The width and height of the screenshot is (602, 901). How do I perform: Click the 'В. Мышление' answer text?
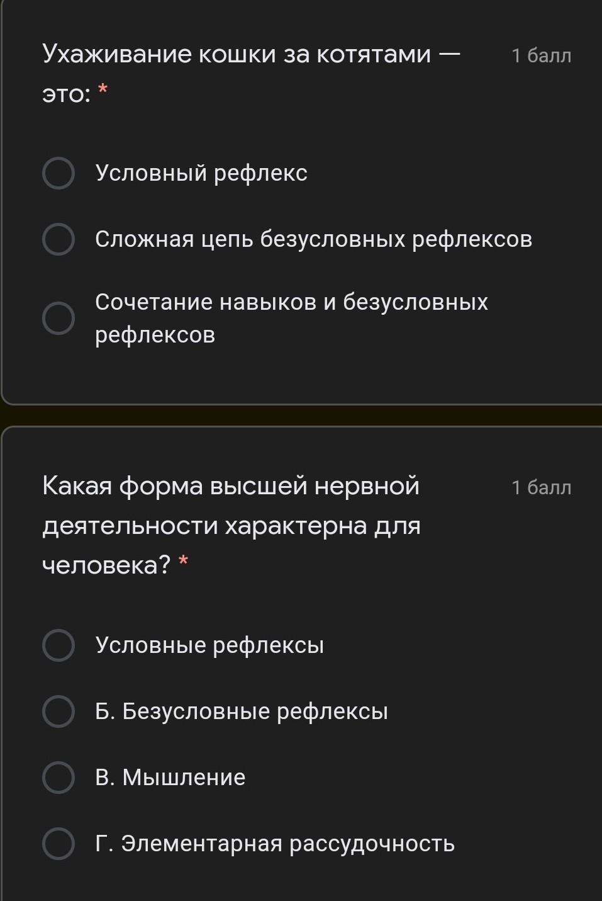[x=170, y=778]
